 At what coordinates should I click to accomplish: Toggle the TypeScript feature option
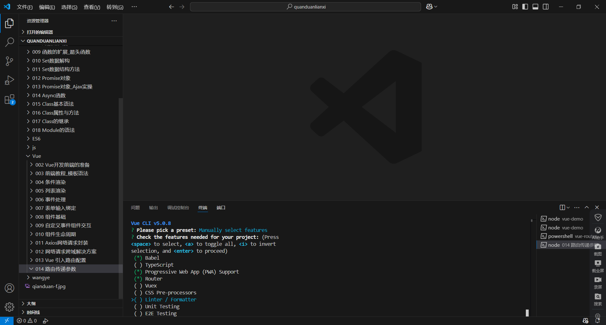click(x=154, y=265)
